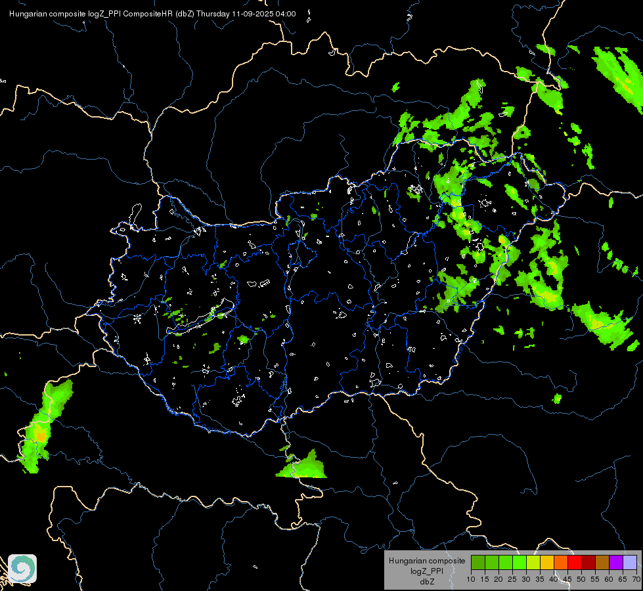Select the 10-15 dBZ dark green swatch

coord(477,562)
